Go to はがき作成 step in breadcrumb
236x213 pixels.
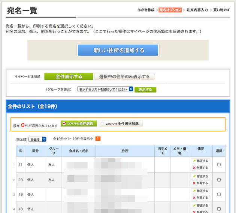pos(146,10)
